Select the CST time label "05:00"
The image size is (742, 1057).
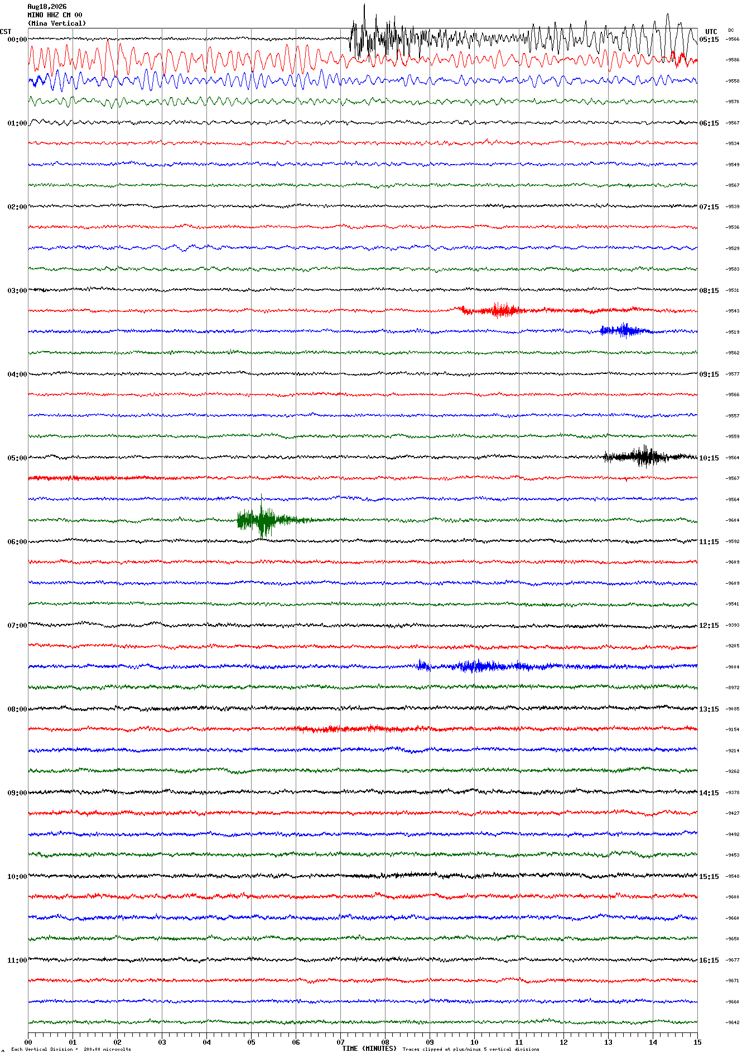coord(17,458)
